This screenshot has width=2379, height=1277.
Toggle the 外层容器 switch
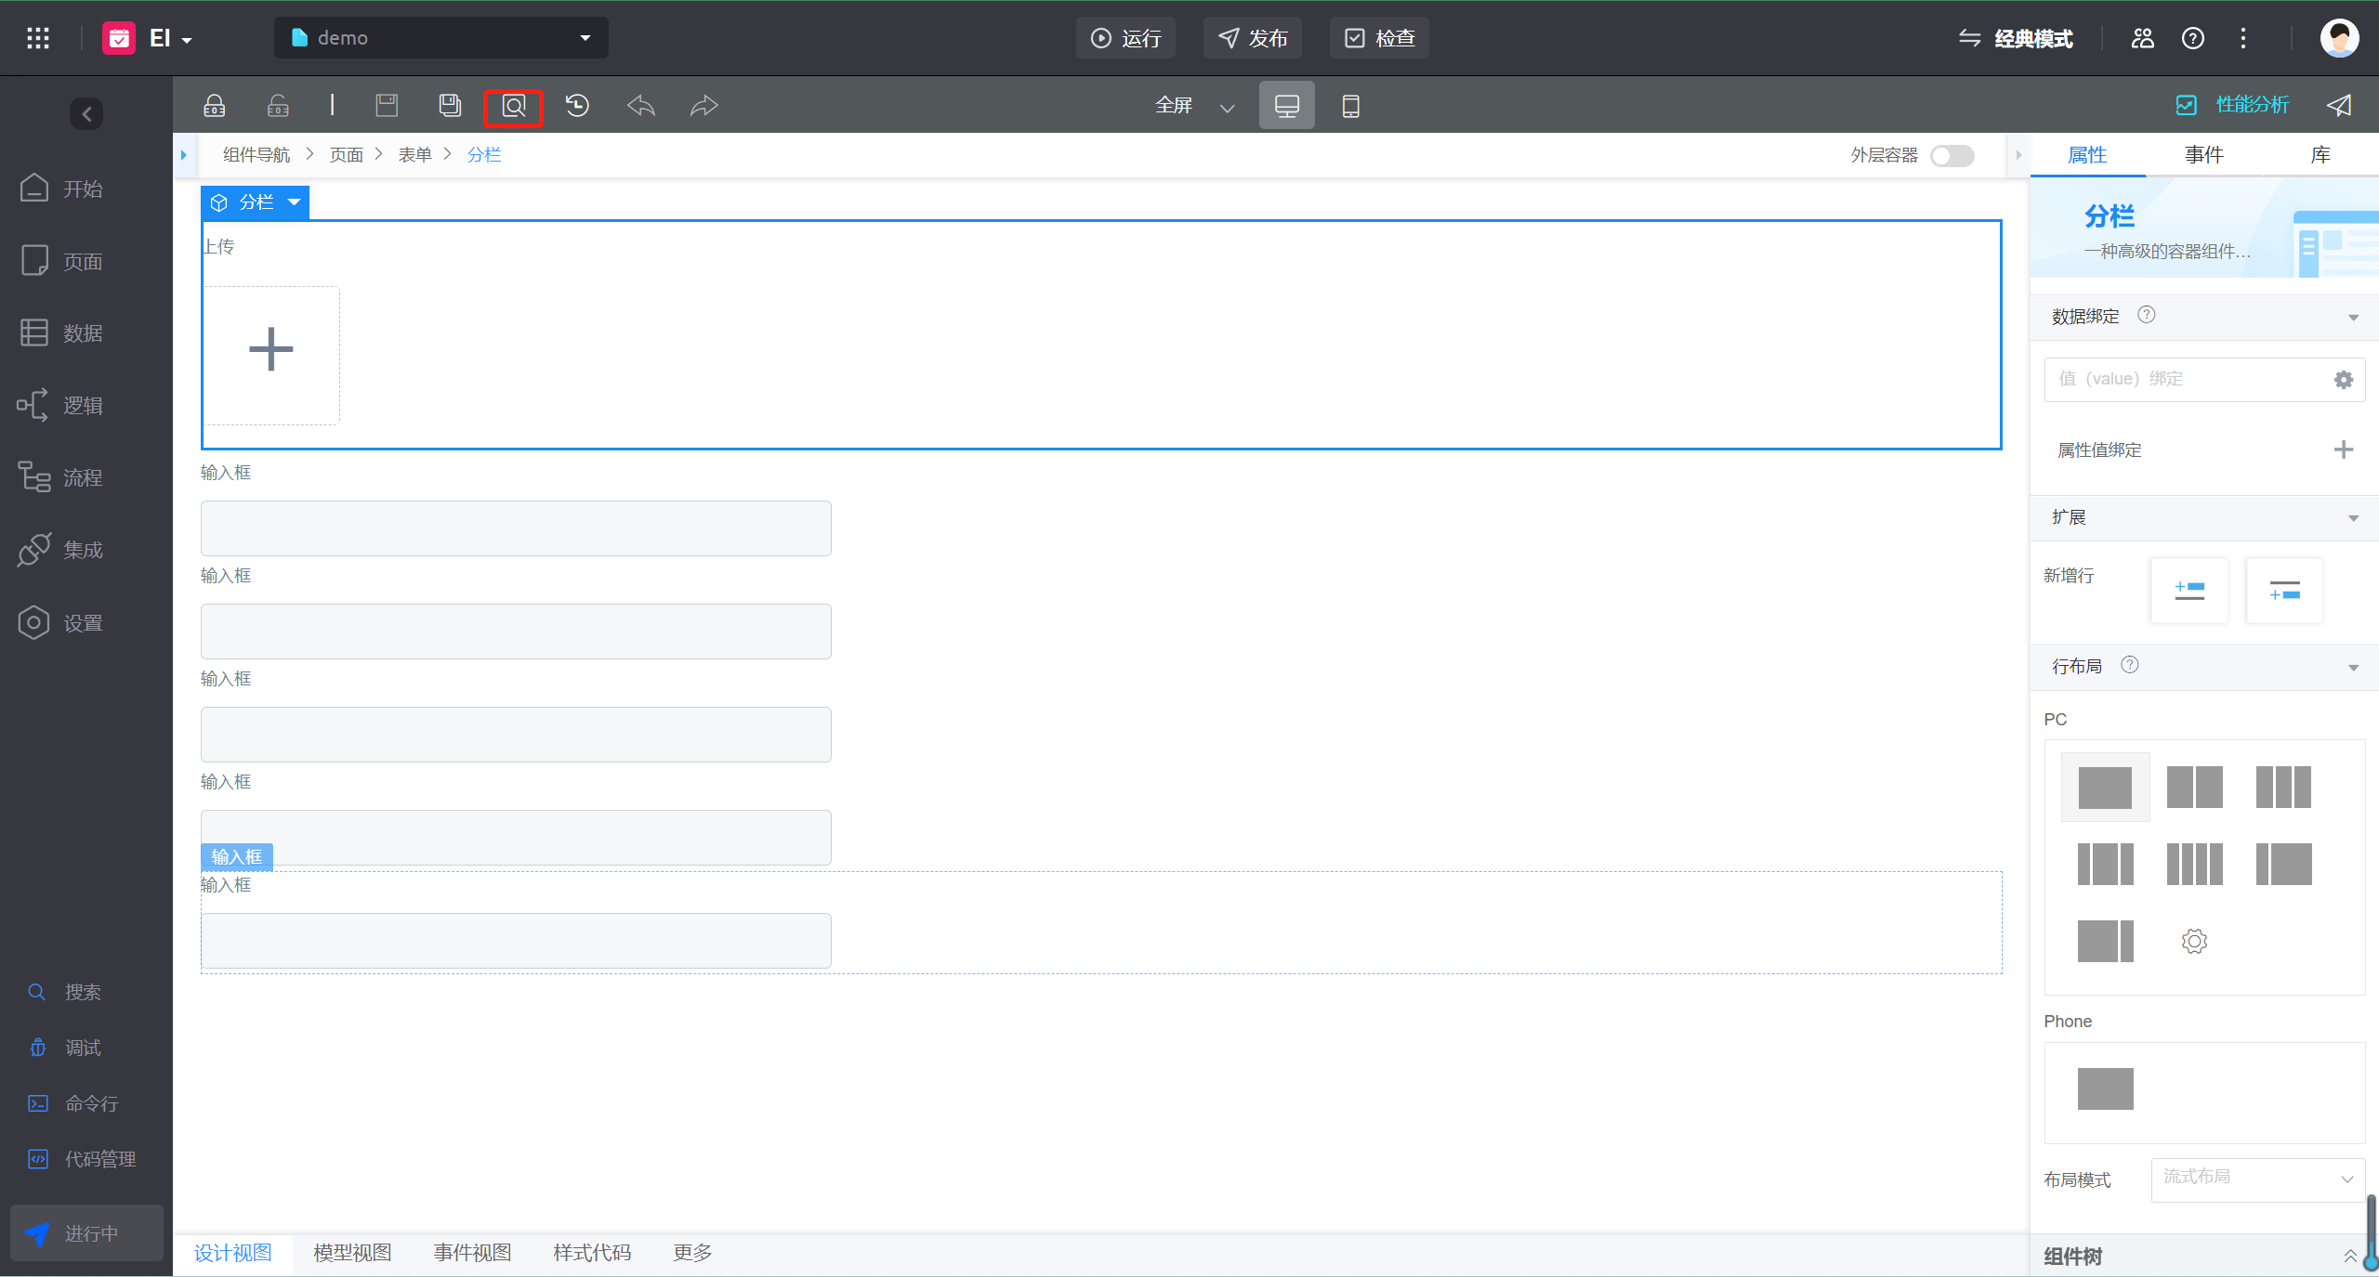click(x=1952, y=155)
